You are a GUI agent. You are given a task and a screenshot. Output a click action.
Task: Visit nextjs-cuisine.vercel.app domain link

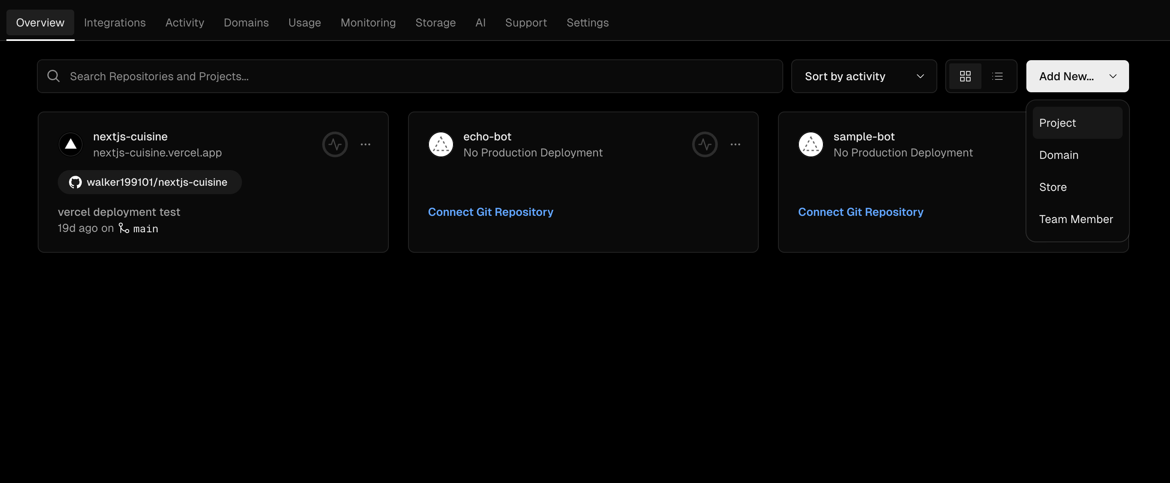click(157, 152)
